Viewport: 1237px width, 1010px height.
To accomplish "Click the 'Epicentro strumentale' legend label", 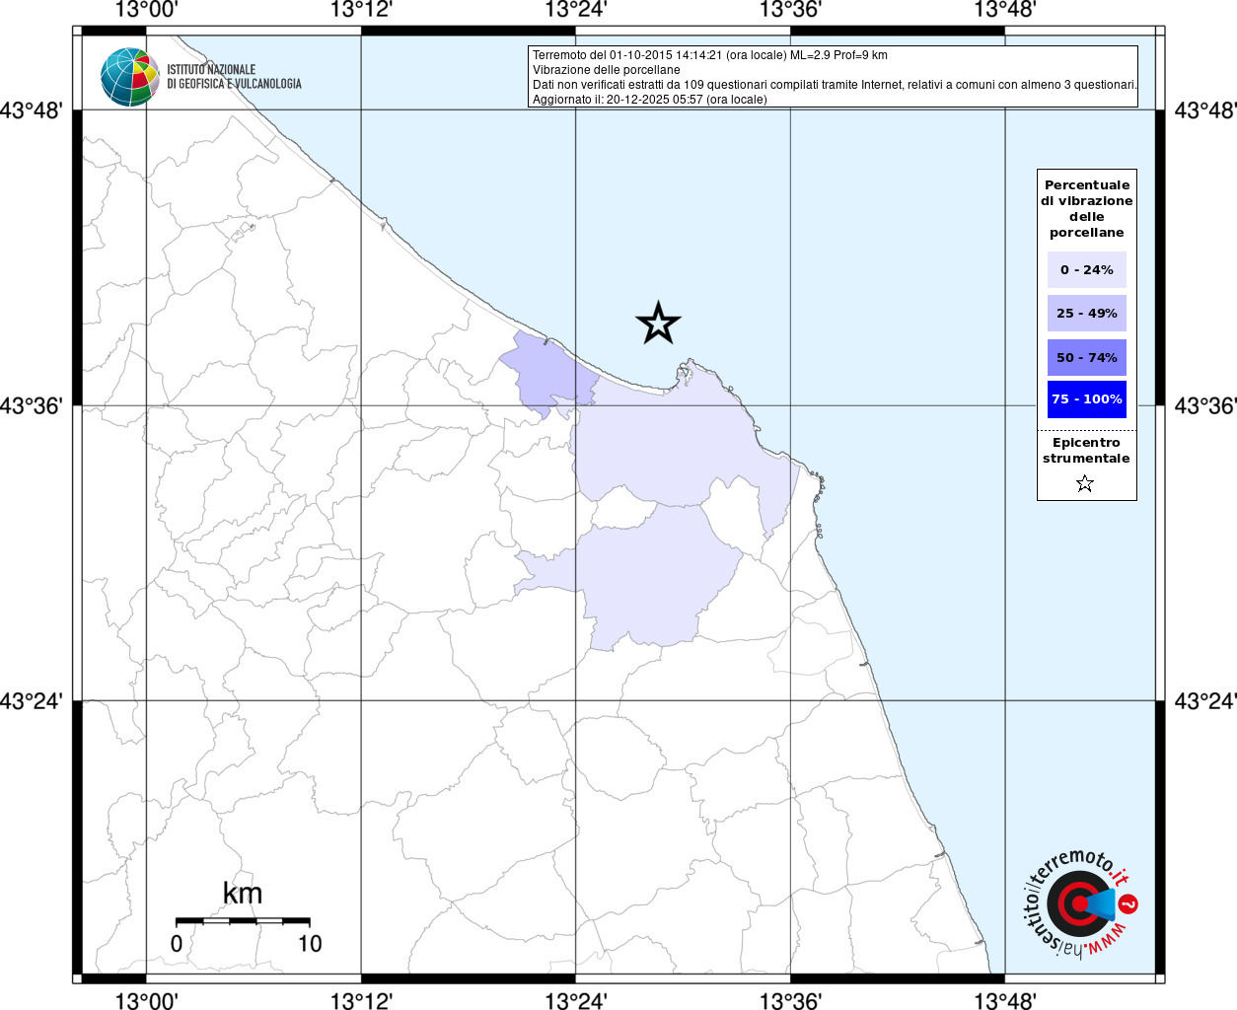I will coord(1086,451).
